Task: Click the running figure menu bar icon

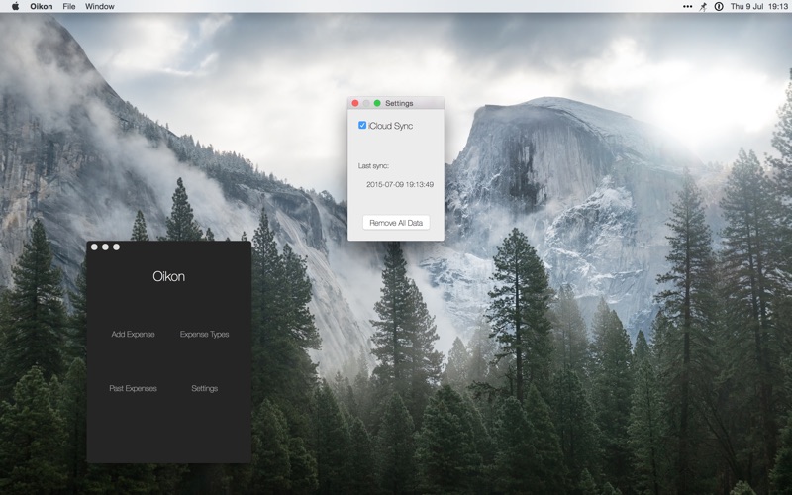Action: (x=703, y=7)
